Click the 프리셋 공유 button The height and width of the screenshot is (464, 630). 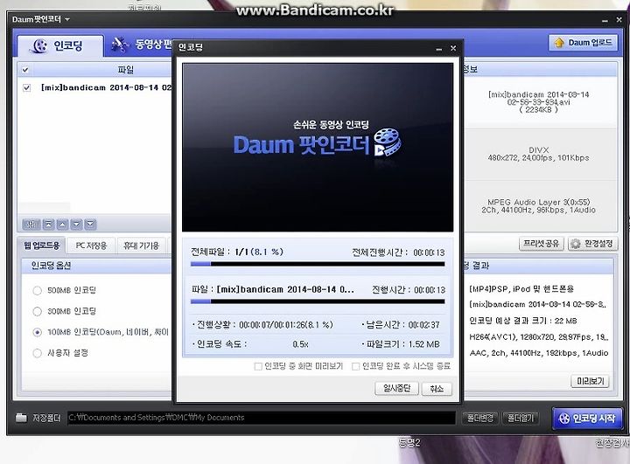(542, 244)
